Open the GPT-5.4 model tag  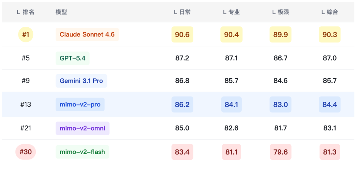click(72, 58)
